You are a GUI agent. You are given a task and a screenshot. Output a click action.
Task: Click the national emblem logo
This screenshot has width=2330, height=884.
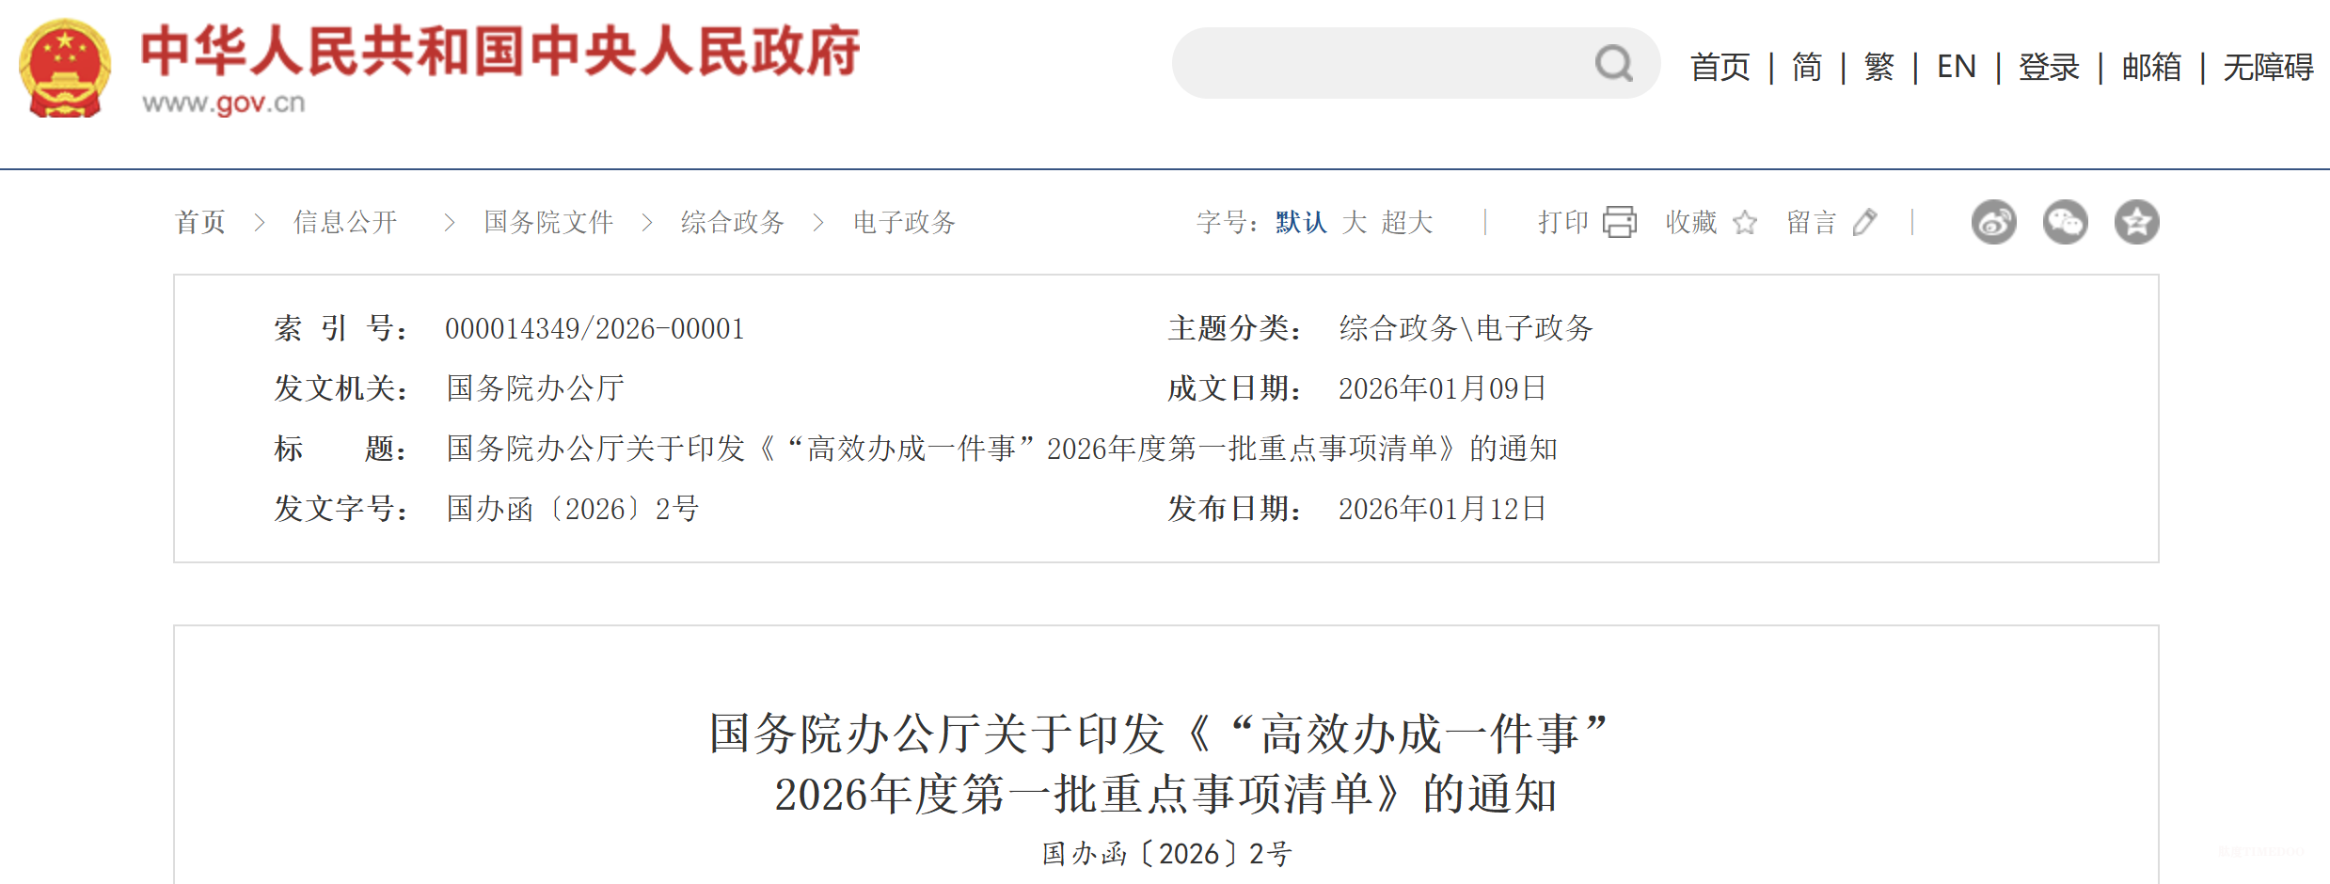[x=65, y=68]
